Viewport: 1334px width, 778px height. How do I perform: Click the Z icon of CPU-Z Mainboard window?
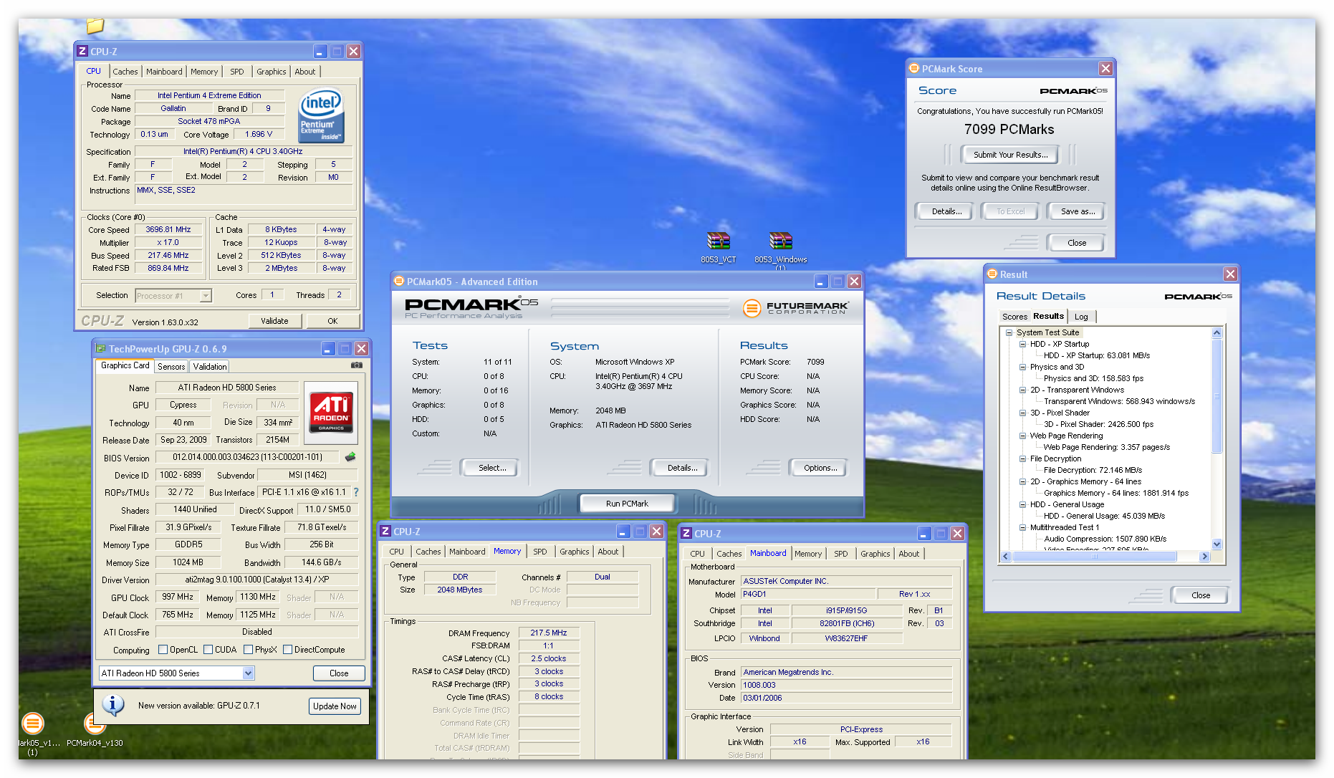(686, 533)
